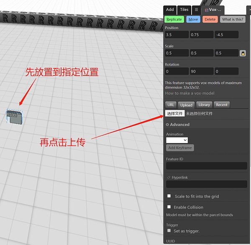
Task: Click the 选择文件 file chooser button
Action: pyautogui.click(x=175, y=114)
